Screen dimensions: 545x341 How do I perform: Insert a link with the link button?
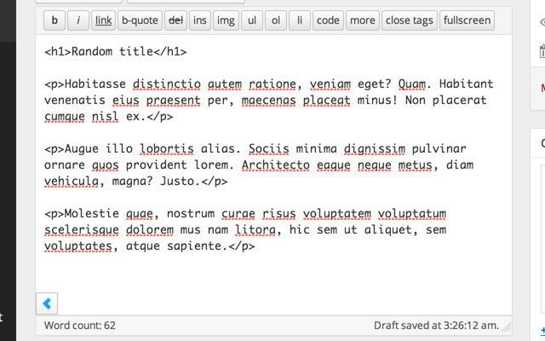[x=103, y=20]
